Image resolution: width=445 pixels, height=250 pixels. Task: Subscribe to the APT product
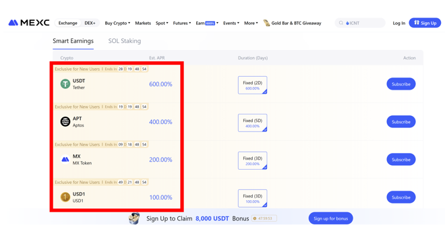tap(401, 122)
